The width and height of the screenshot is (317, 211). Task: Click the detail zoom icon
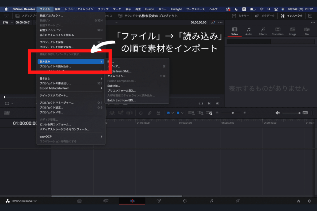pos(200,113)
